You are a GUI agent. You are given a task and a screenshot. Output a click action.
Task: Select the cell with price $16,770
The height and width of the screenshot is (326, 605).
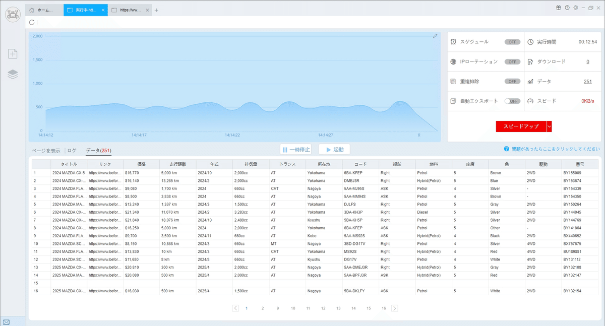coord(141,173)
